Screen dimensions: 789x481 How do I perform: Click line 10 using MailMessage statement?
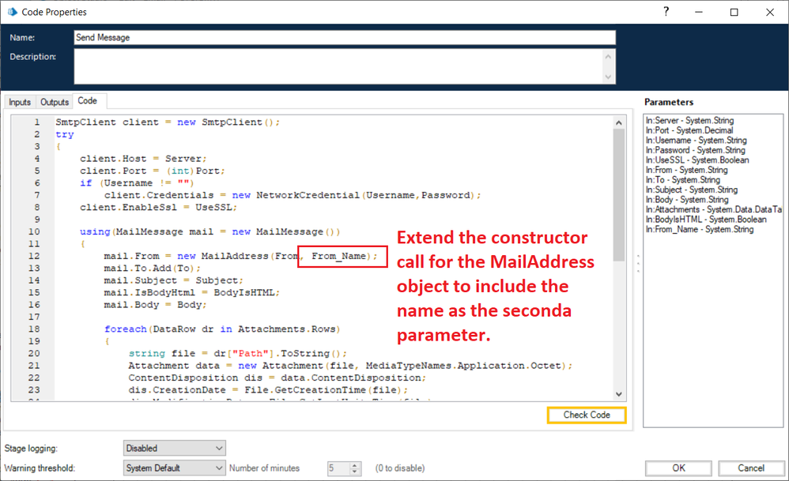(210, 231)
